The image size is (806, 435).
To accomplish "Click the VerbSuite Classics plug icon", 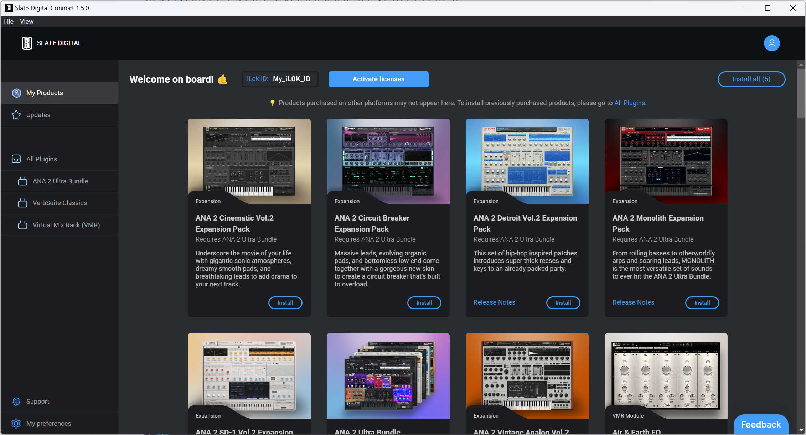I will [23, 203].
